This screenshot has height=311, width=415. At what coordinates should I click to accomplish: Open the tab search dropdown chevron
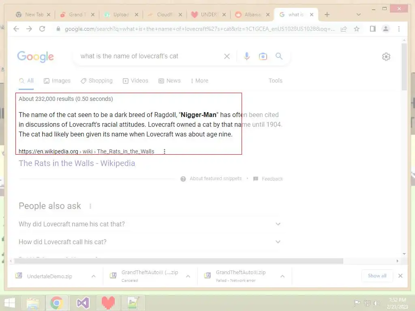[x=358, y=15]
